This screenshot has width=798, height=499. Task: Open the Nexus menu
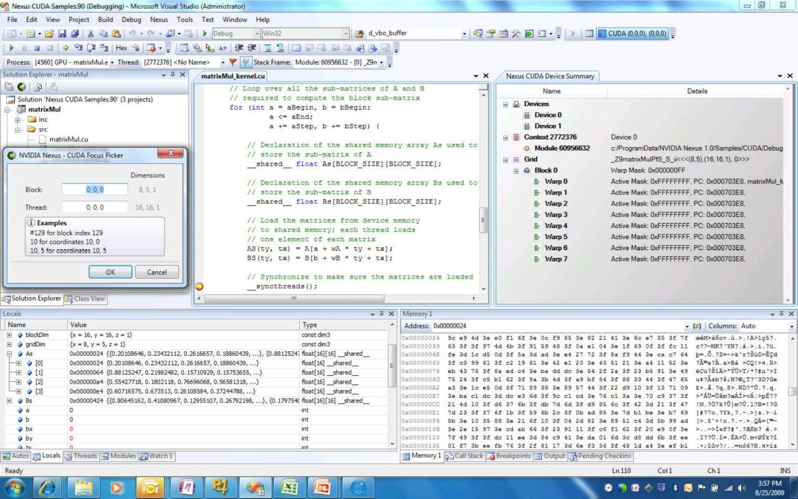[159, 19]
